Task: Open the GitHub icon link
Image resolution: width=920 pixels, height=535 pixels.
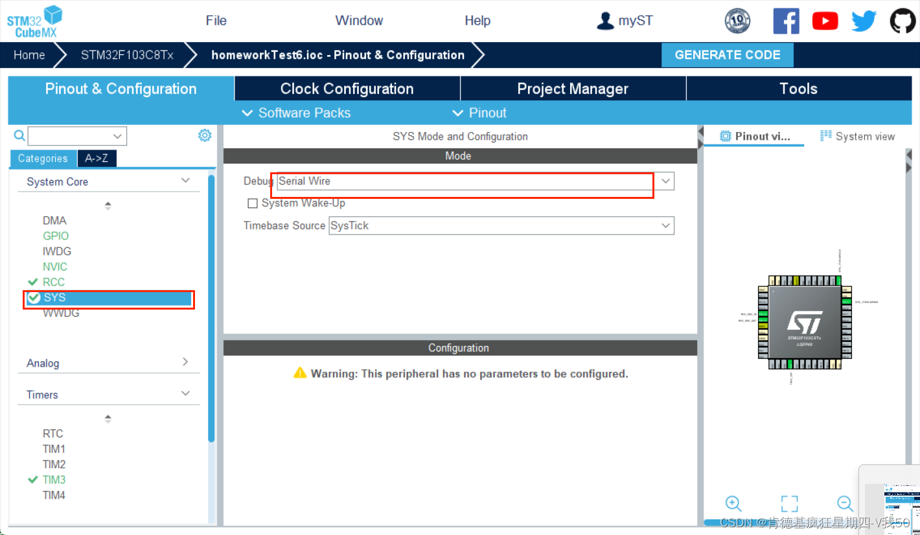Action: click(903, 21)
